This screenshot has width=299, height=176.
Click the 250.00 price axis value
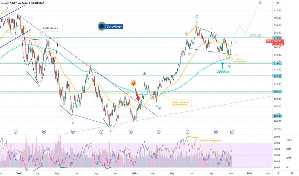click(278, 129)
